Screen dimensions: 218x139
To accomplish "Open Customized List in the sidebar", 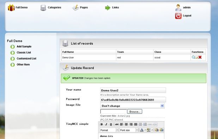I will click(x=26, y=59).
